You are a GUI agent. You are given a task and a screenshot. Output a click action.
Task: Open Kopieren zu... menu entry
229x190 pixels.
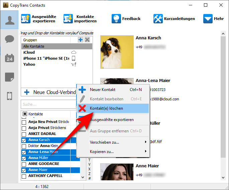113,152
